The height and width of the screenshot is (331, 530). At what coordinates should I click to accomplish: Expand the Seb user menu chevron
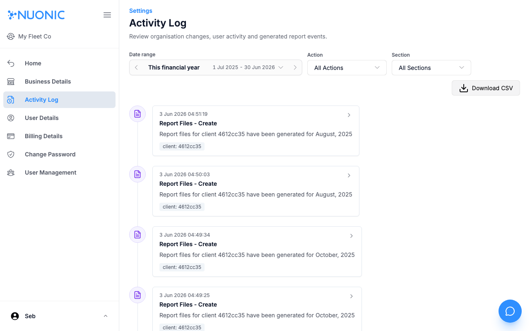click(x=106, y=316)
